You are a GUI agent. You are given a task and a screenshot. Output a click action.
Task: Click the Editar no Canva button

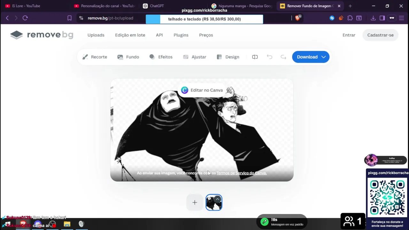pos(202,90)
